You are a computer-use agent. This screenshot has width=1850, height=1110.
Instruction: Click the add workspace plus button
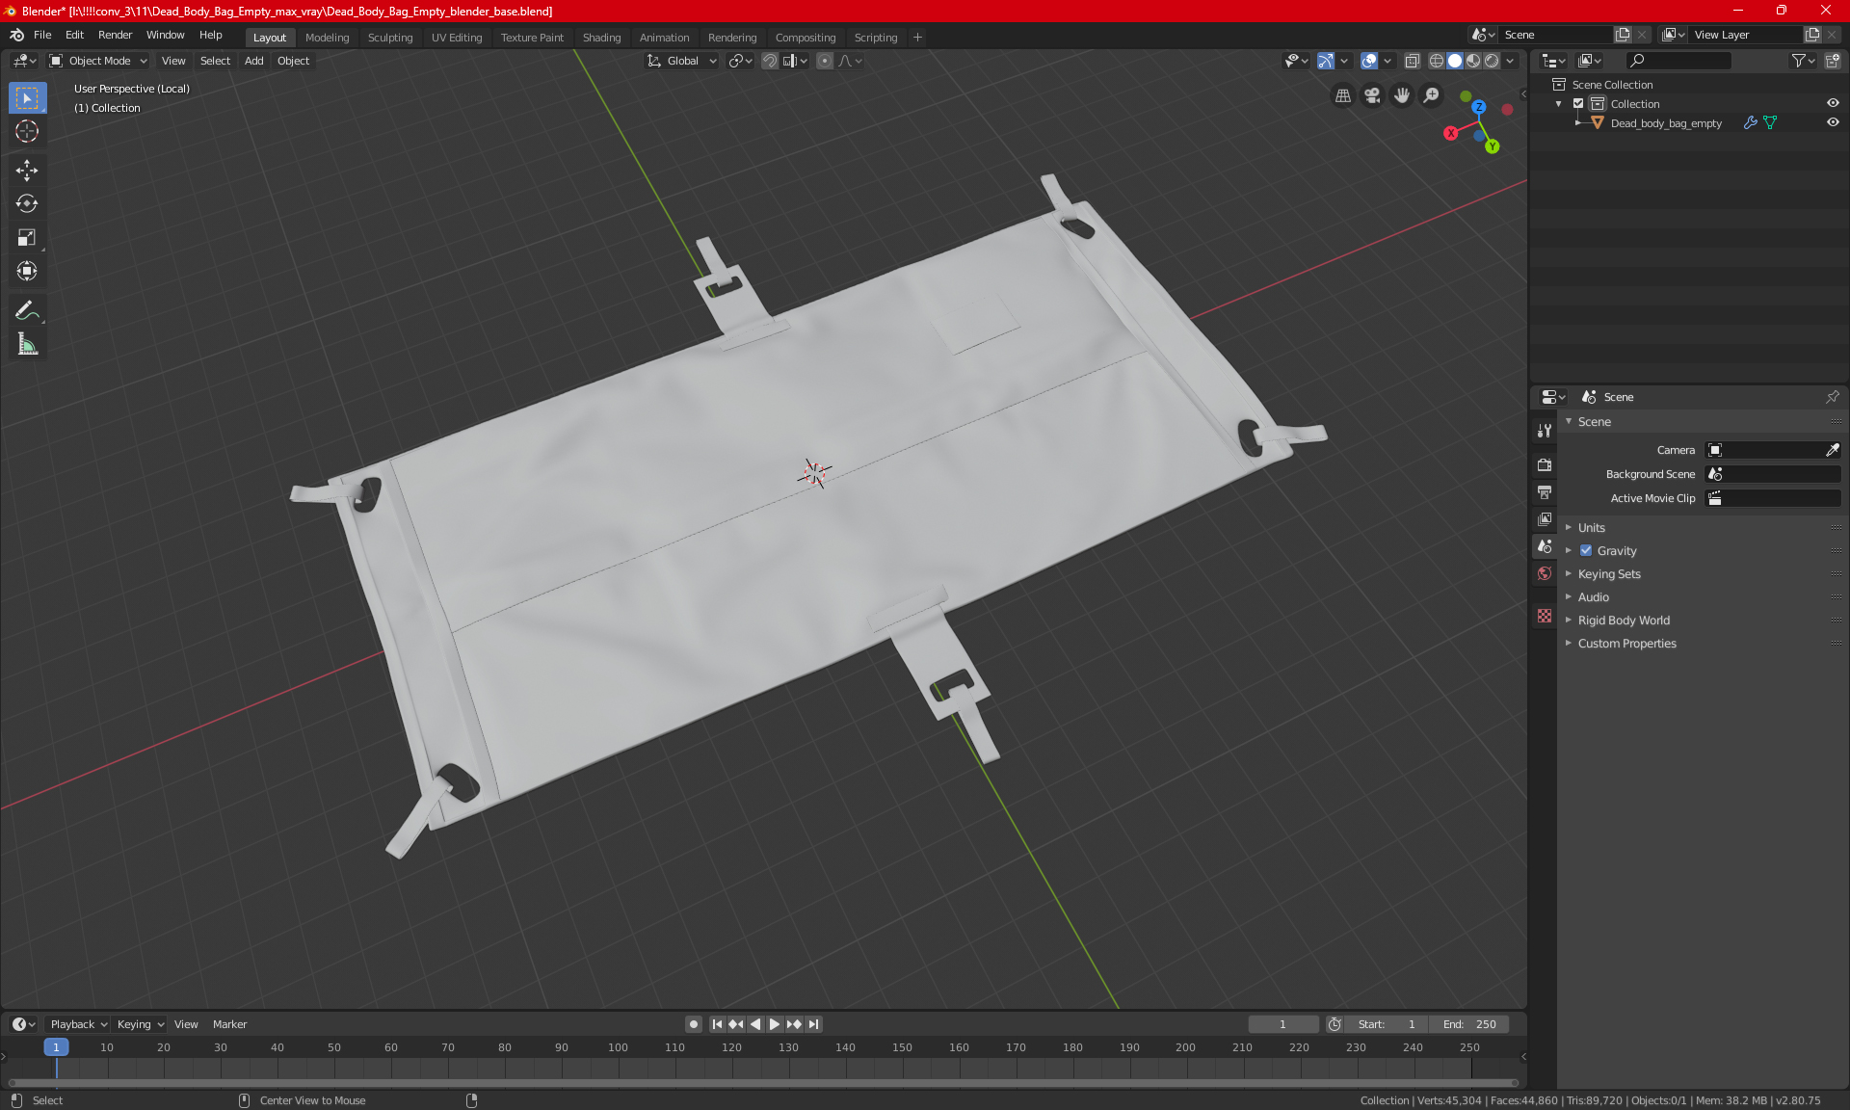917,38
